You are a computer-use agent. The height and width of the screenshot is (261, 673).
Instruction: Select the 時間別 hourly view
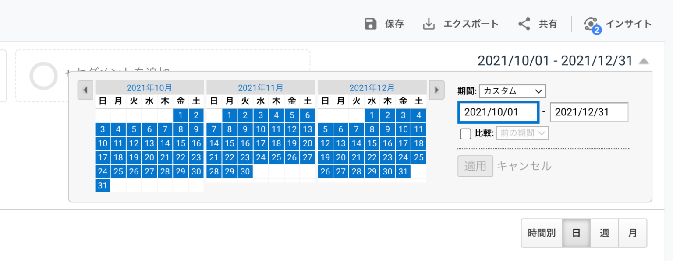coord(542,233)
